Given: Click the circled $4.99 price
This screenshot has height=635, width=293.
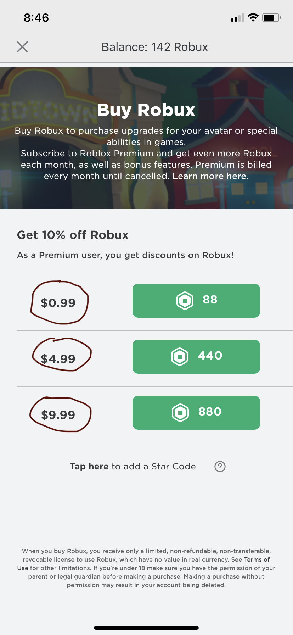Looking at the screenshot, I should pos(58,359).
